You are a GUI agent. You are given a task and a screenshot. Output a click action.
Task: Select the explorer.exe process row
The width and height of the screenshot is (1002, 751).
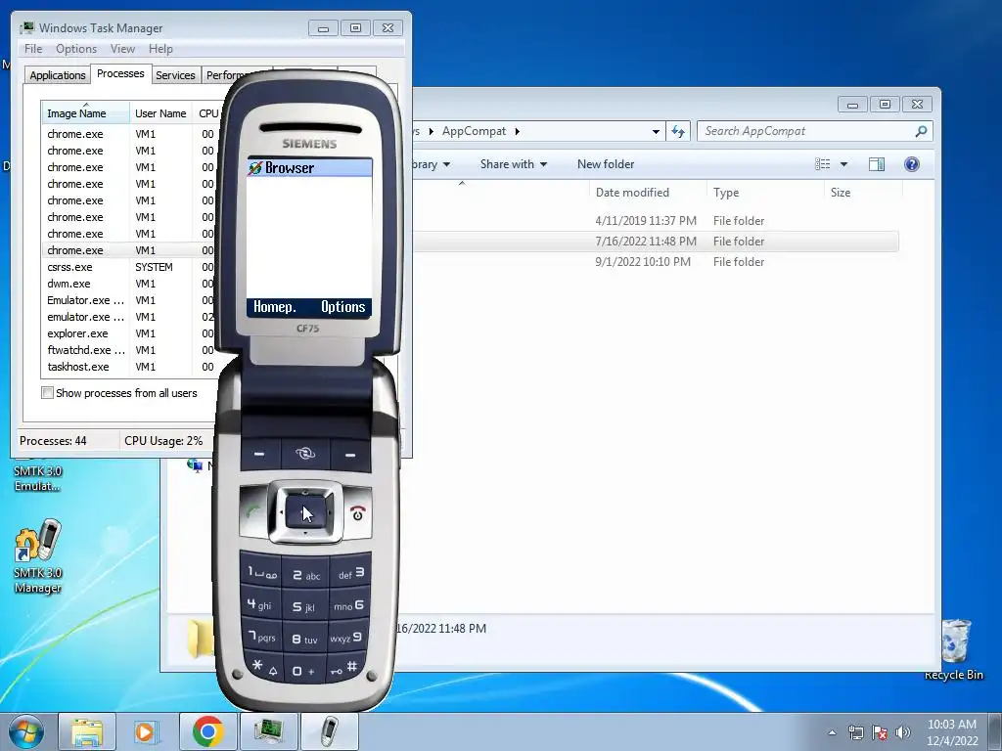click(130, 333)
